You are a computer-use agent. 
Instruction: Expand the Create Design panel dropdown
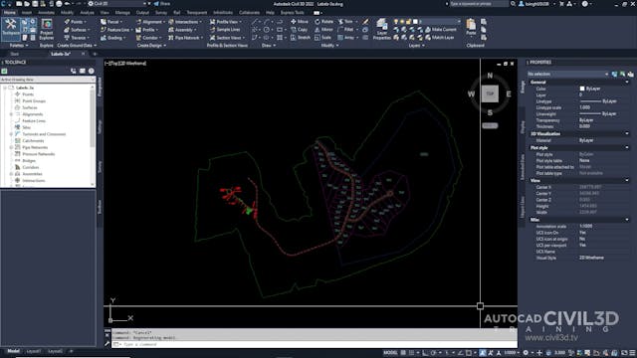(x=151, y=46)
